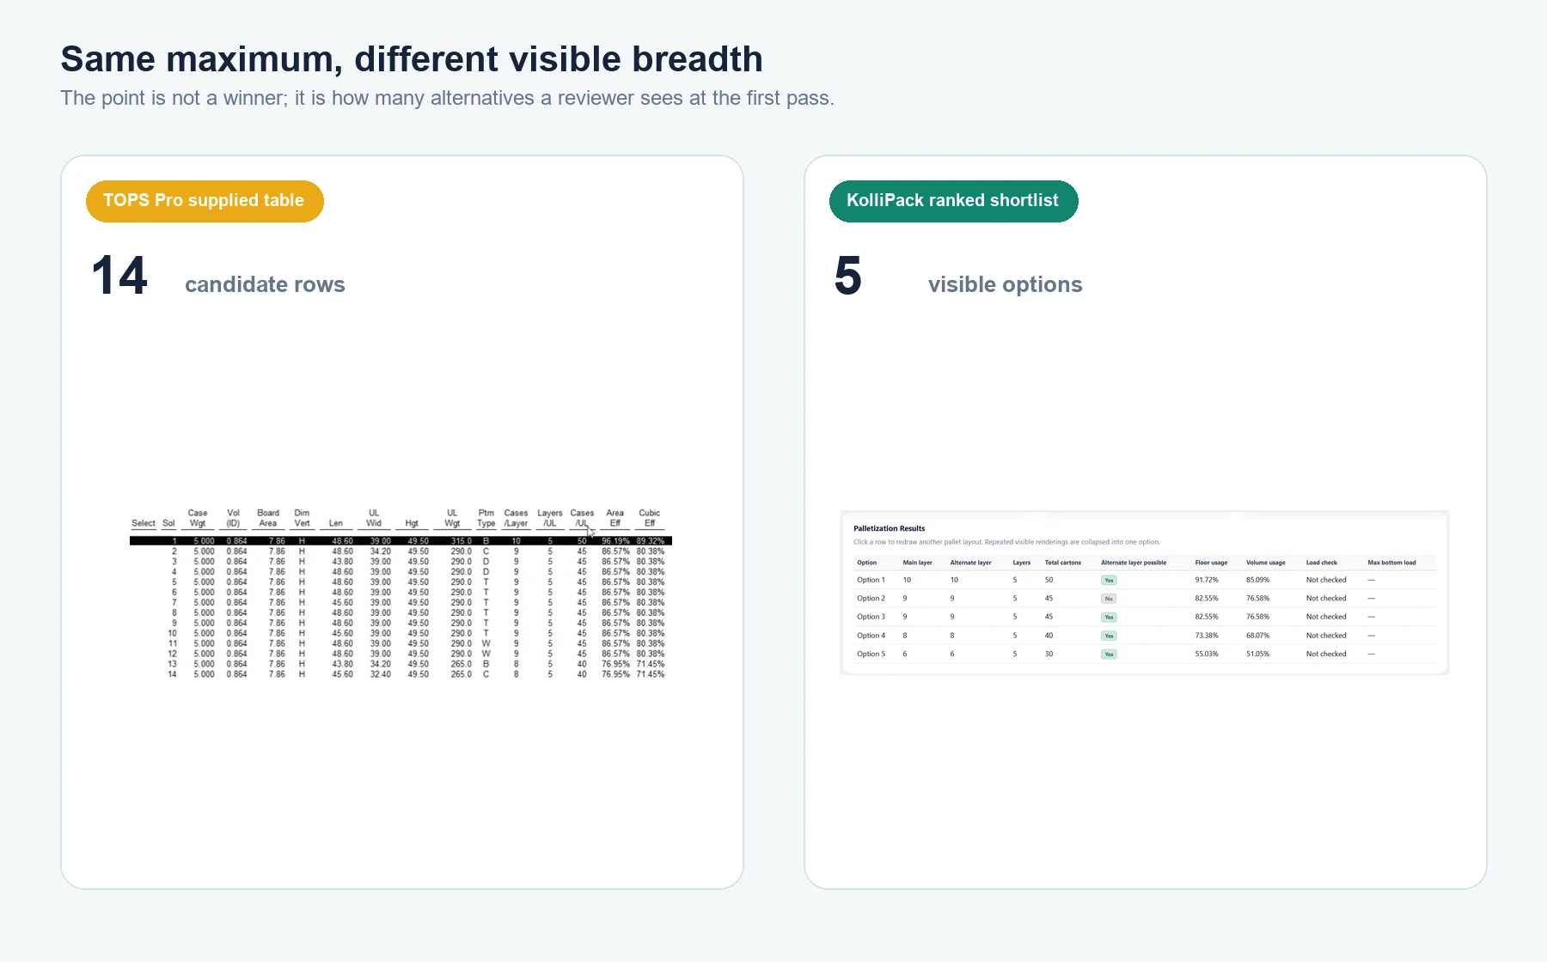Click the Total cartons column header
This screenshot has width=1547, height=962.
click(x=1063, y=563)
